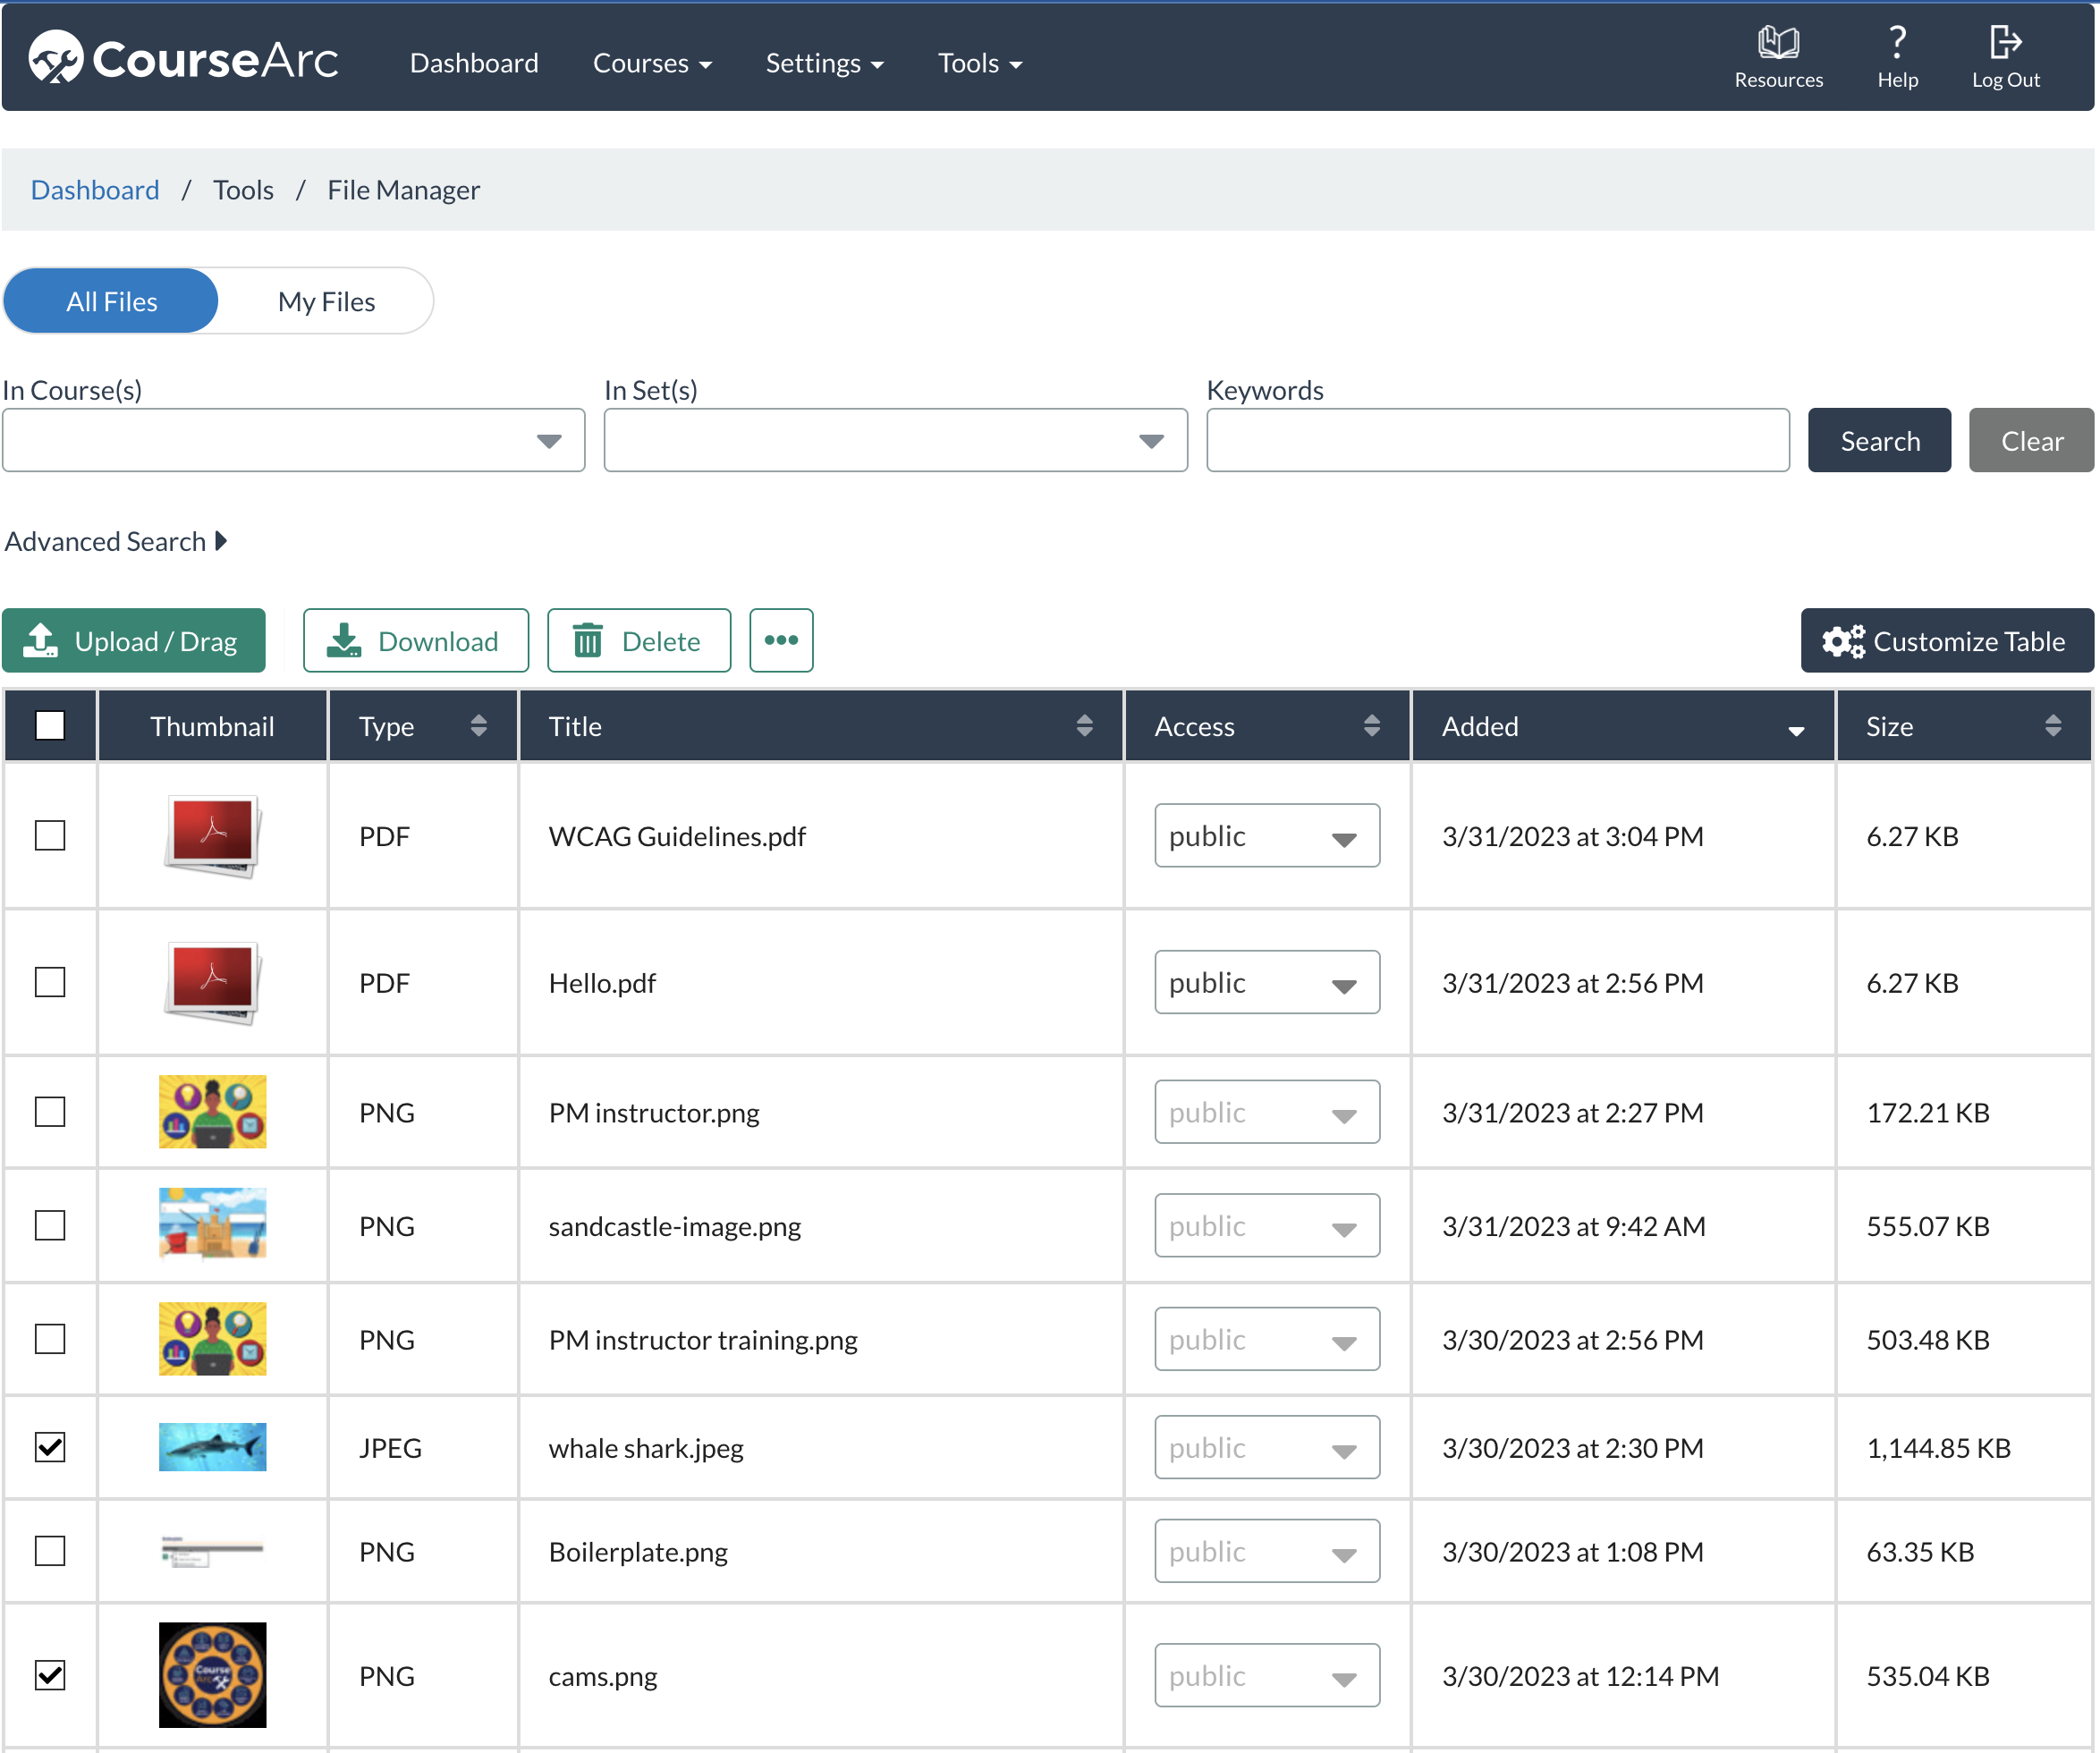Toggle the select-all header checkbox
The image size is (2100, 1753).
[50, 726]
